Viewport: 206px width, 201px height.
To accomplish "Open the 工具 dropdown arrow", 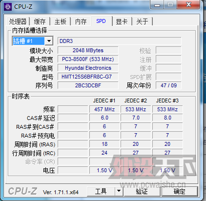I will [119, 191].
